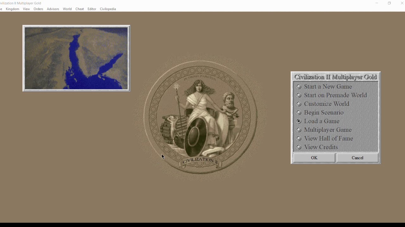Expand the Orders menu
Screen dimensions: 405x227
coord(38,9)
